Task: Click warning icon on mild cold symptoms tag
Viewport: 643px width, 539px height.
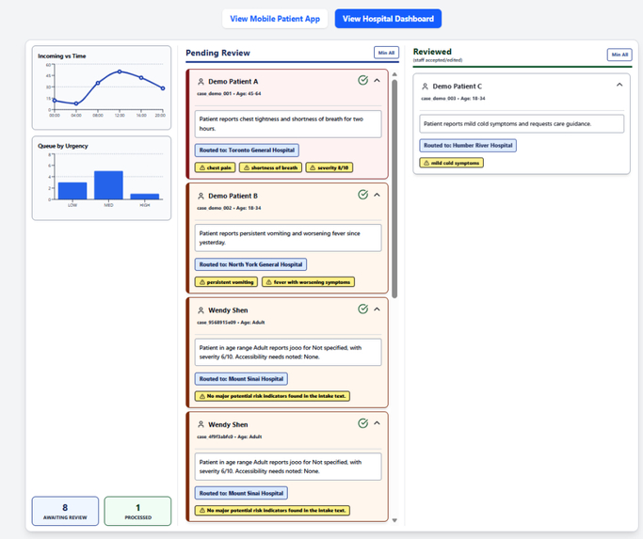Action: (x=426, y=163)
